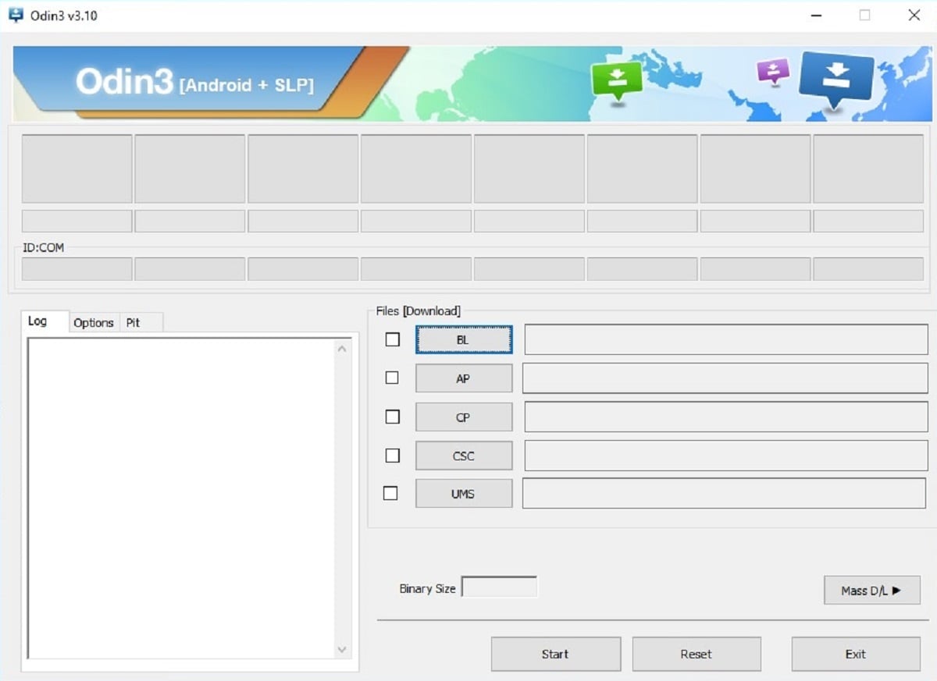Image resolution: width=937 pixels, height=681 pixels.
Task: Click the purple download bubble icon in banner
Action: pyautogui.click(x=773, y=72)
